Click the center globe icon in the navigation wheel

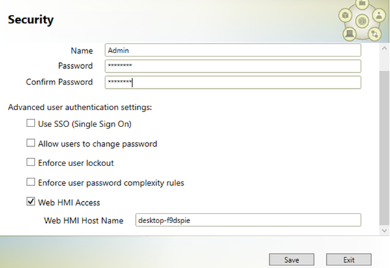(x=362, y=21)
